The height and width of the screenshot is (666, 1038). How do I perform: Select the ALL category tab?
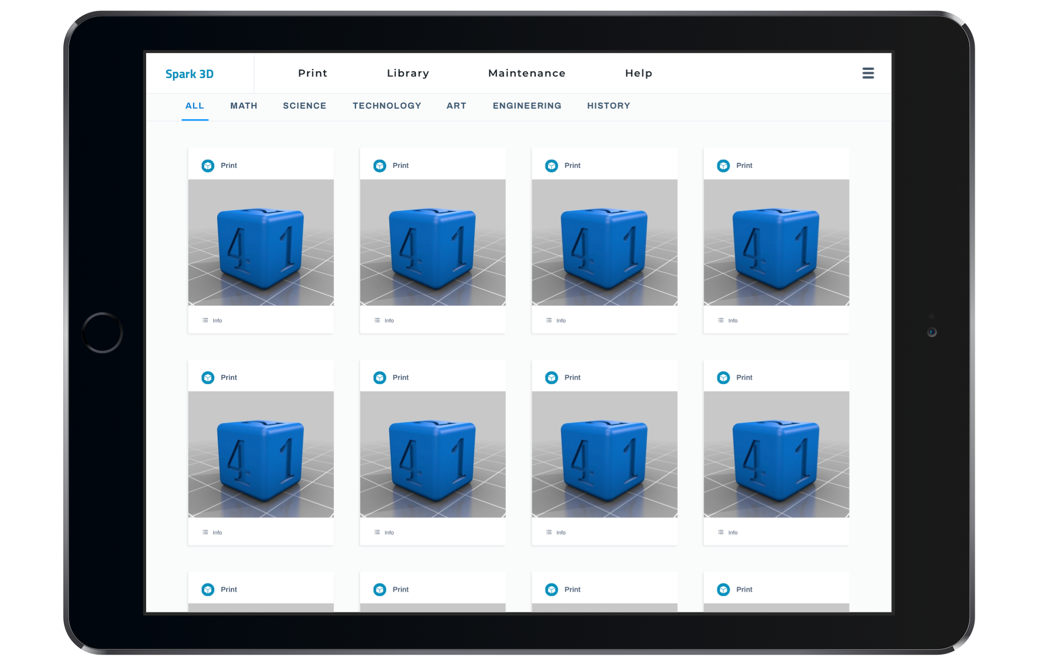(195, 106)
